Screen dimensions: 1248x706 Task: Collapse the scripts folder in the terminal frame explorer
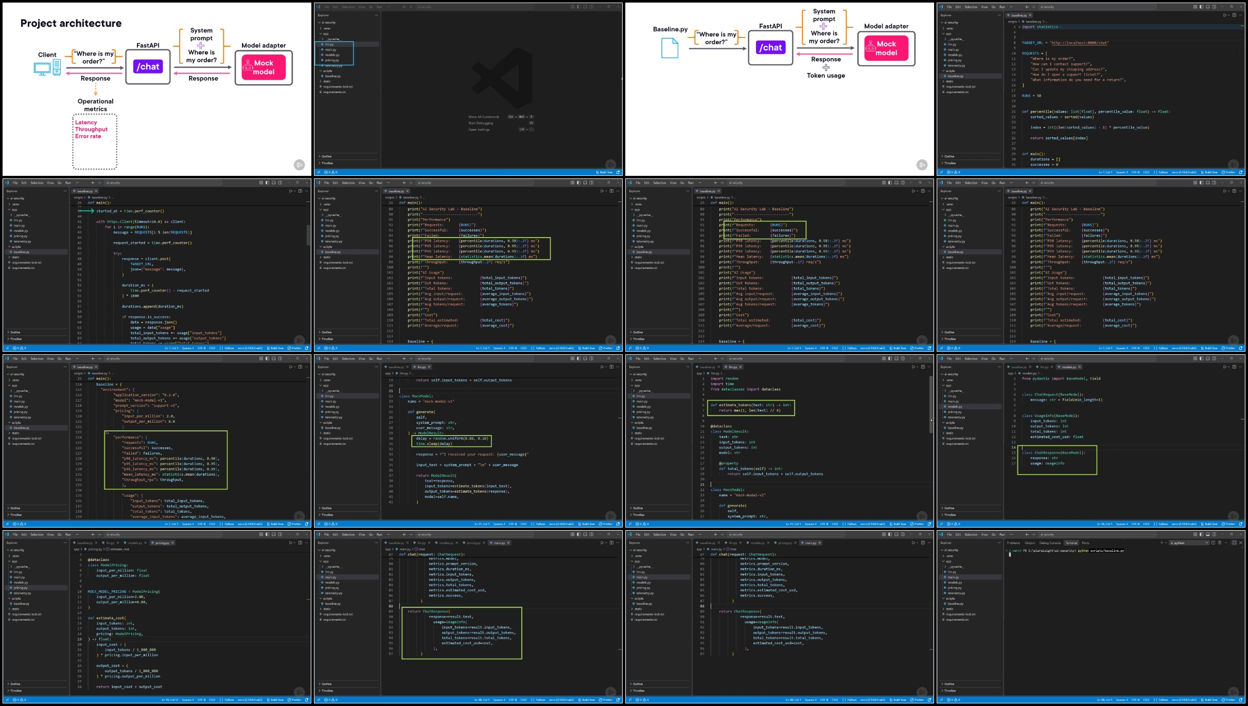(x=970, y=598)
